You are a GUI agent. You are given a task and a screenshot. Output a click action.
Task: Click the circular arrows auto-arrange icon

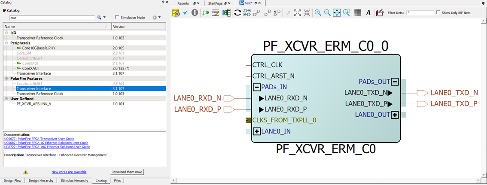(x=237, y=13)
